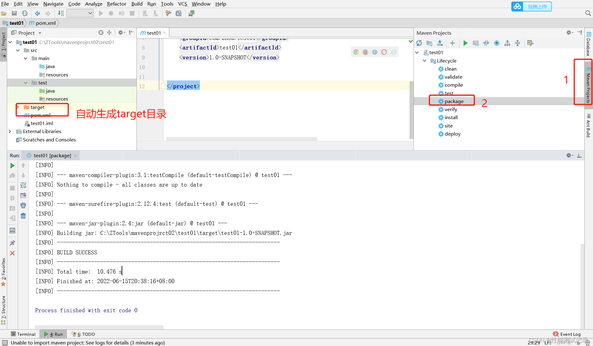Open the Refactor menu

117,4
